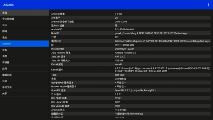This screenshot has width=213, height=120.
Task: Select 电池 in the sidebar
Action: tap(25, 38)
